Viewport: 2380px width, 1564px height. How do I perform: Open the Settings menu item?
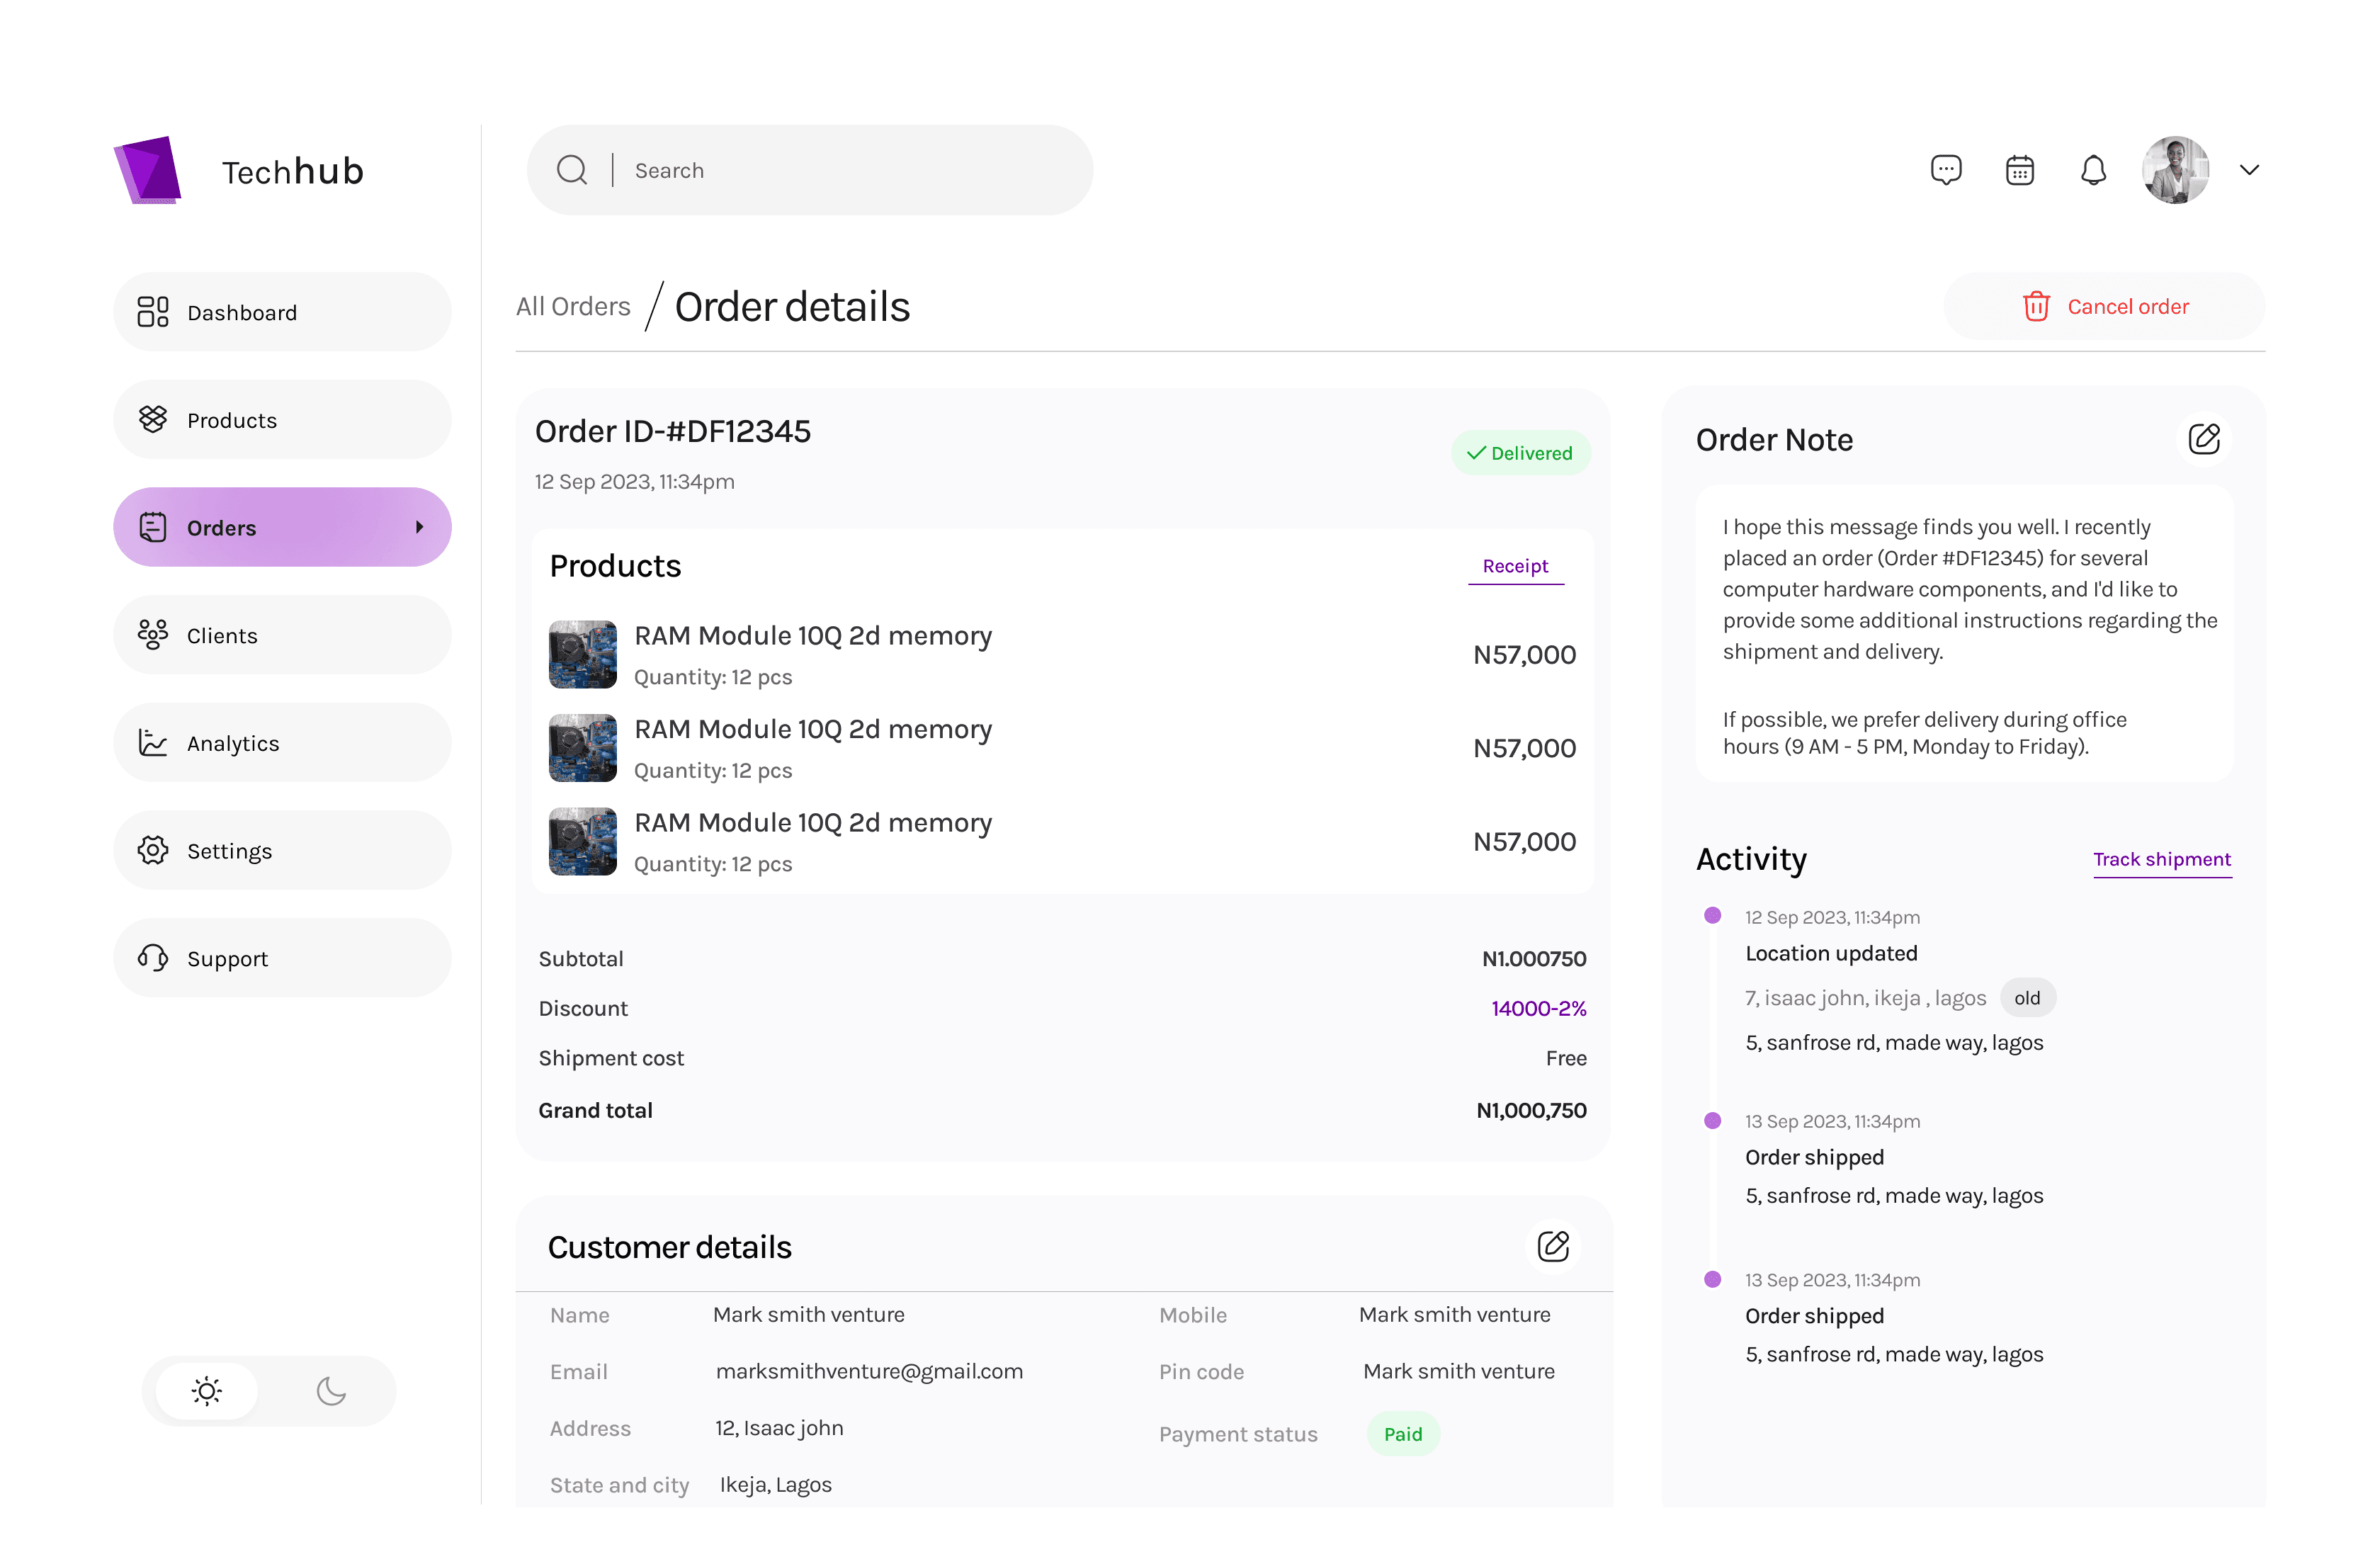point(282,851)
